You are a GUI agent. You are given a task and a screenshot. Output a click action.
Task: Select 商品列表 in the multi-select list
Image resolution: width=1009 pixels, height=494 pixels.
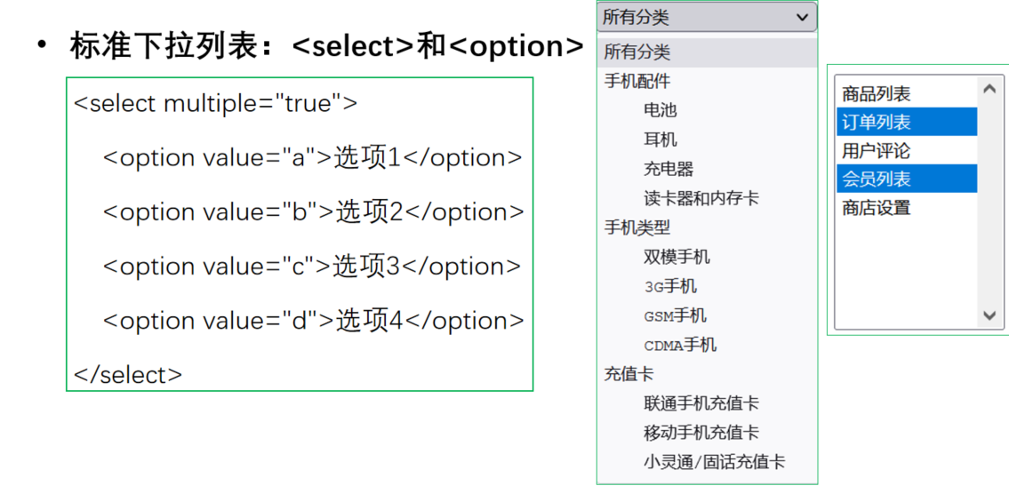click(x=907, y=94)
